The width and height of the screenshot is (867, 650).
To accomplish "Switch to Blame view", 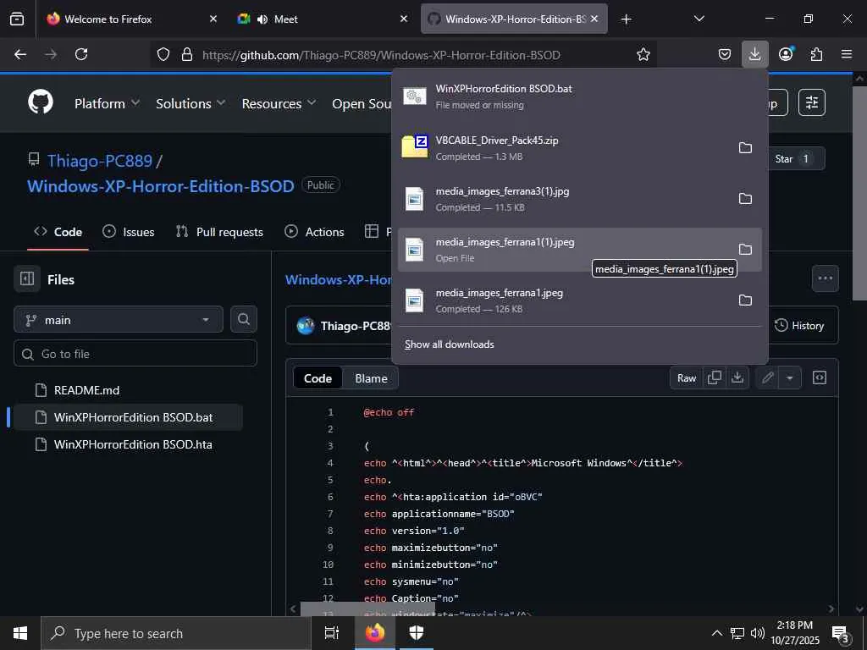I will pos(371,378).
